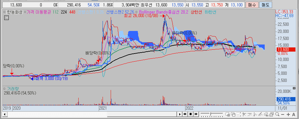Click the HC:-47,69 indicator text

[x=284, y=15]
